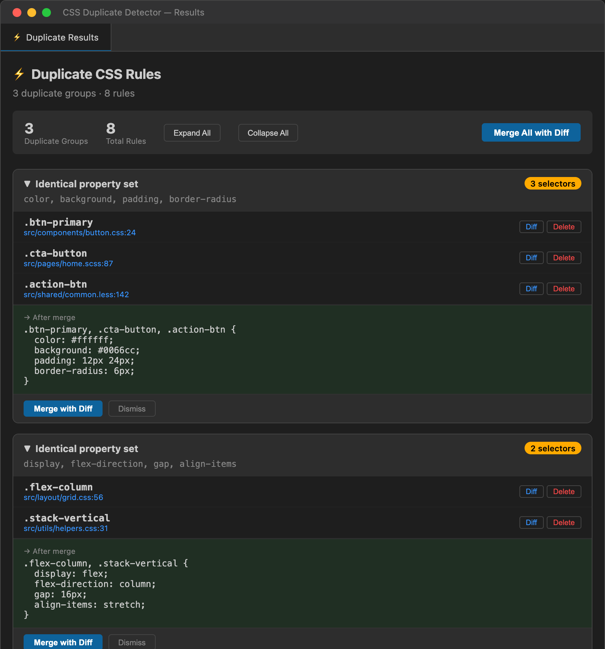
Task: Dismiss the button styles duplicate group
Action: (x=132, y=409)
